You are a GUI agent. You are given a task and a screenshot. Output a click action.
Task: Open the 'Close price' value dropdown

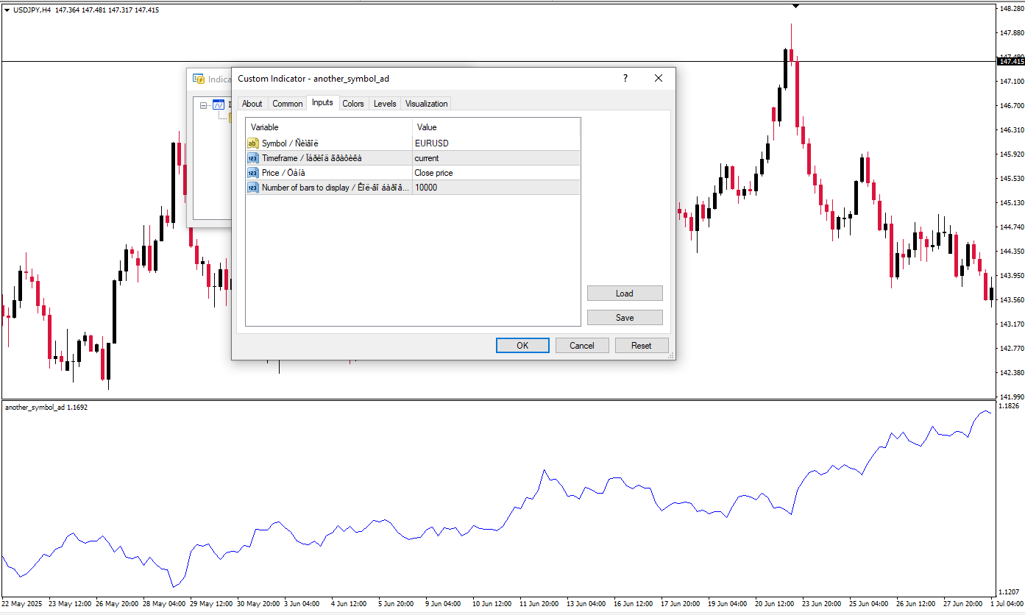pos(496,173)
